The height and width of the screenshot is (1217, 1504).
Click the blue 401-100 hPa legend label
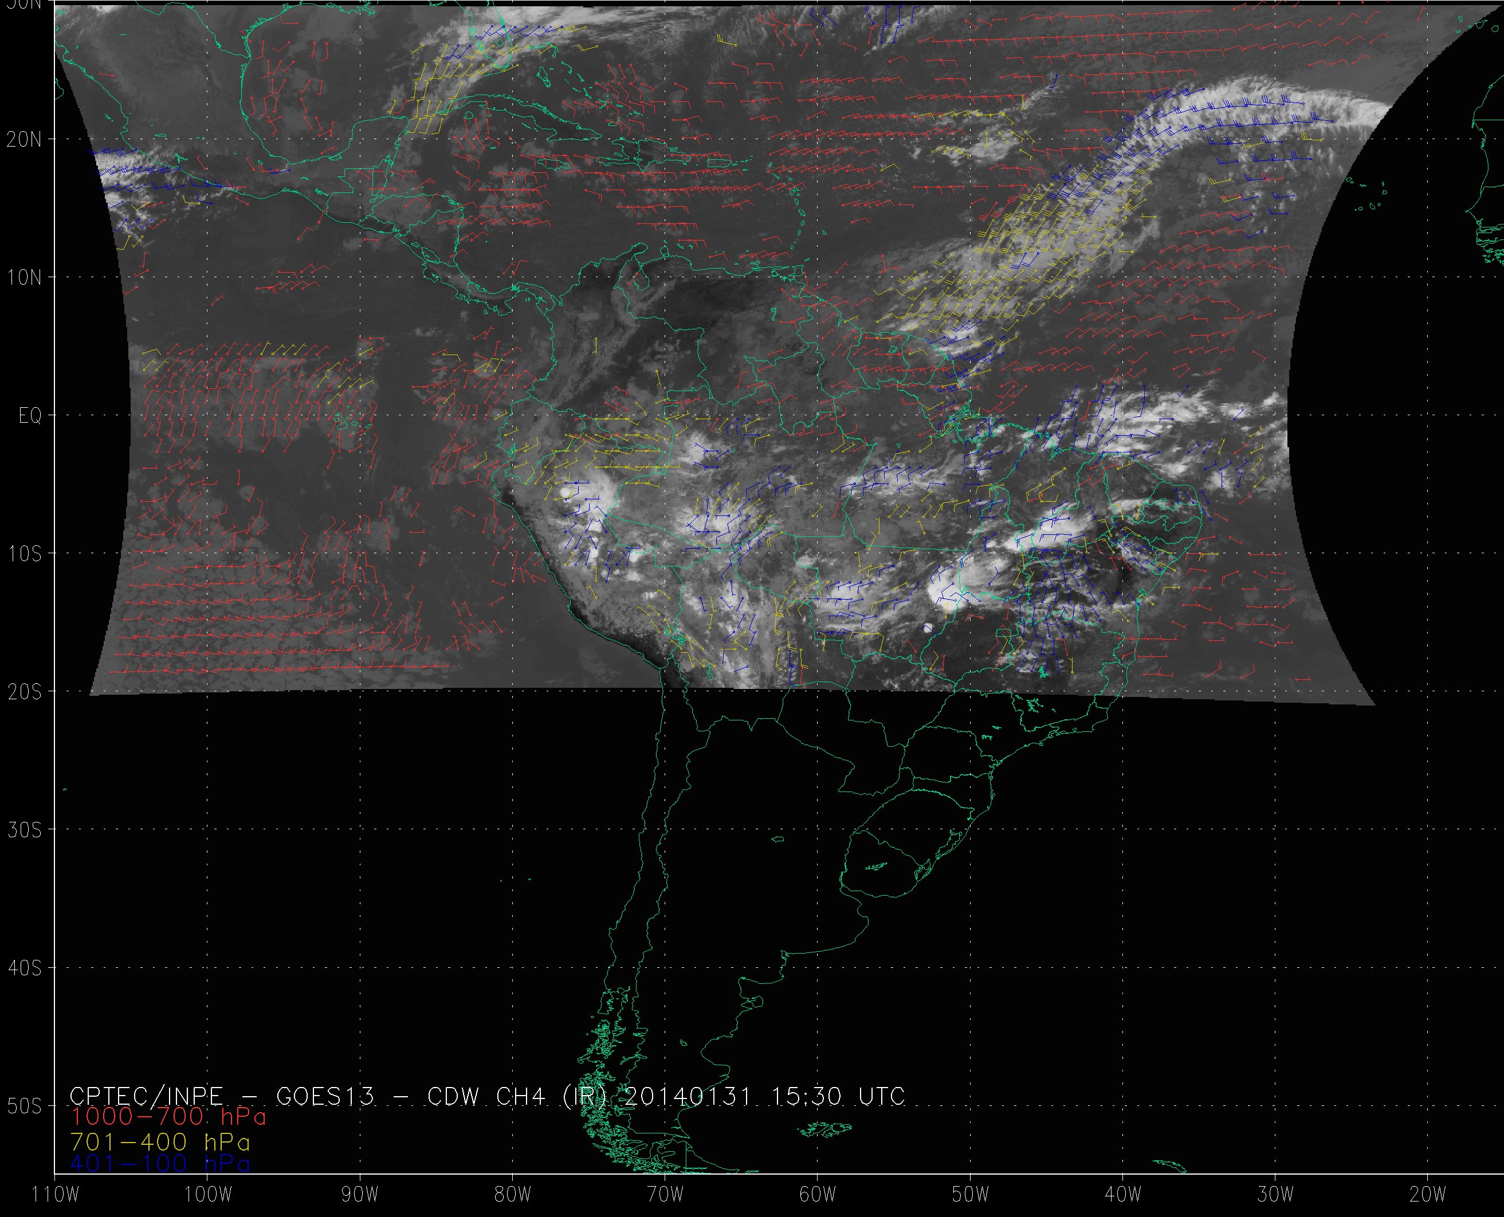click(x=160, y=1164)
